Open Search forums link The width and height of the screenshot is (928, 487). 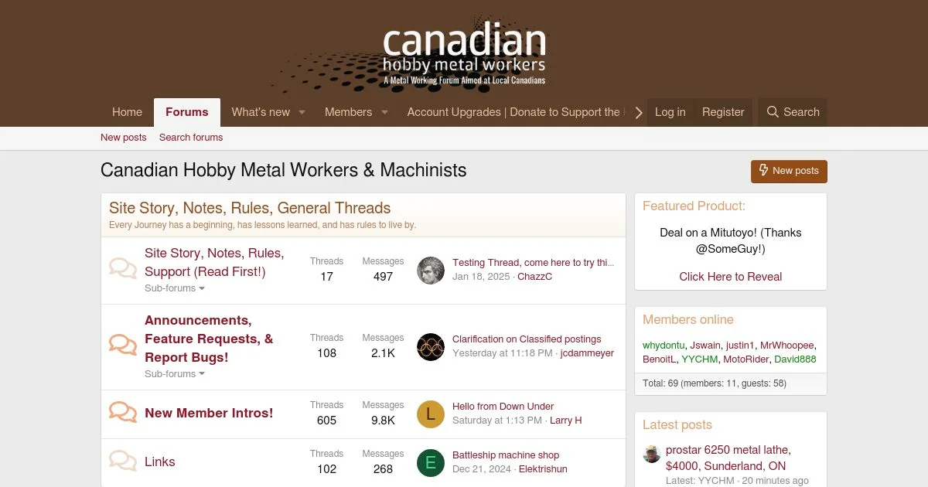pos(191,138)
